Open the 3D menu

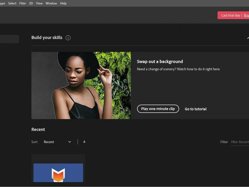[31, 3]
